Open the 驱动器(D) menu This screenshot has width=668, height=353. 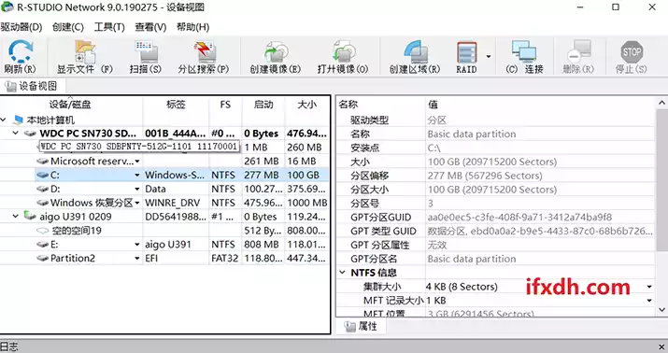[x=21, y=27]
